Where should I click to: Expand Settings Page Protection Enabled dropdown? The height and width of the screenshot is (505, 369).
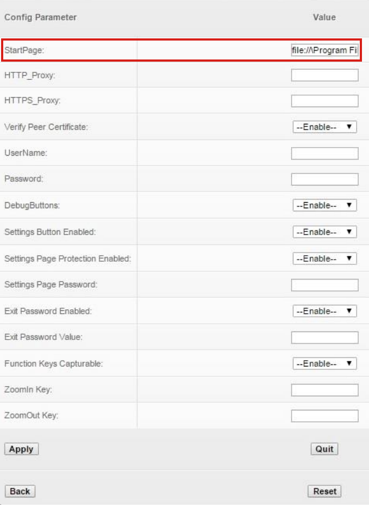325,258
